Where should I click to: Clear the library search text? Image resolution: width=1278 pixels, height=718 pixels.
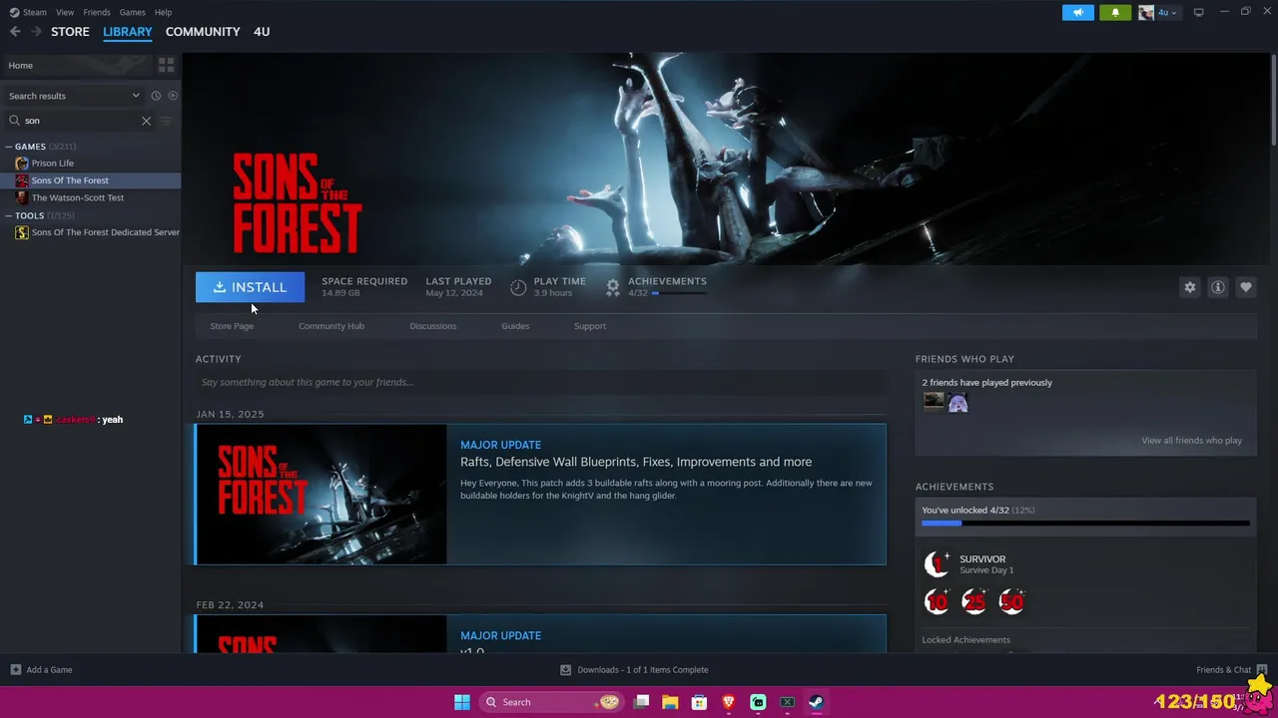(x=146, y=121)
